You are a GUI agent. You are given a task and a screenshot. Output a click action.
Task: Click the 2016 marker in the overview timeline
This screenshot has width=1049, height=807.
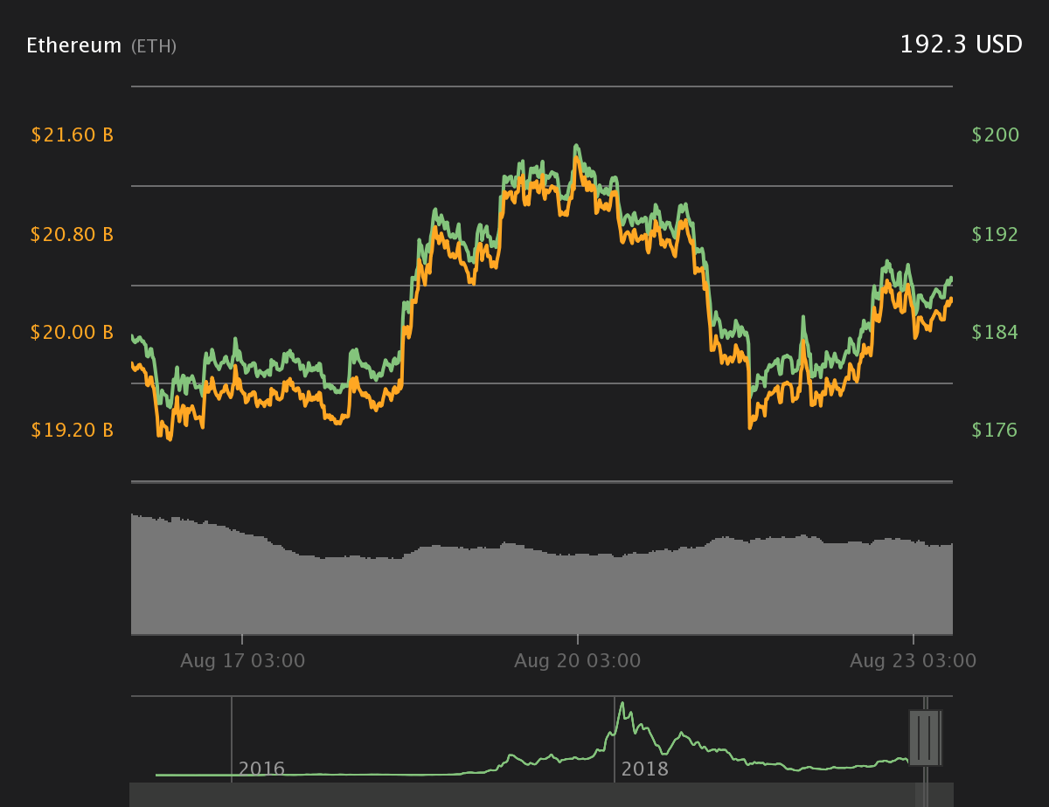tap(261, 769)
